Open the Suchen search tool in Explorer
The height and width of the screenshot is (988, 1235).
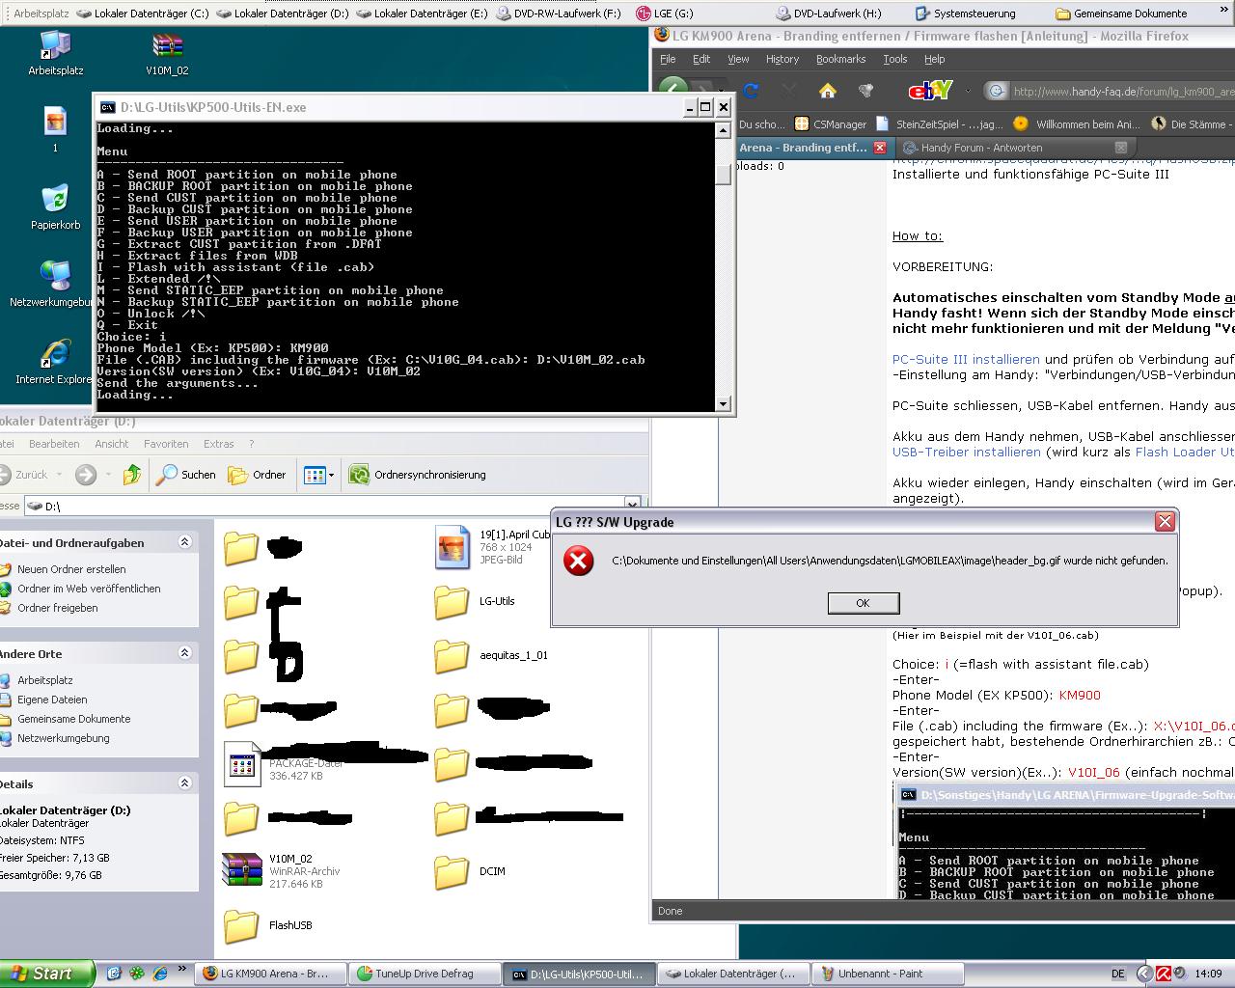(x=187, y=474)
